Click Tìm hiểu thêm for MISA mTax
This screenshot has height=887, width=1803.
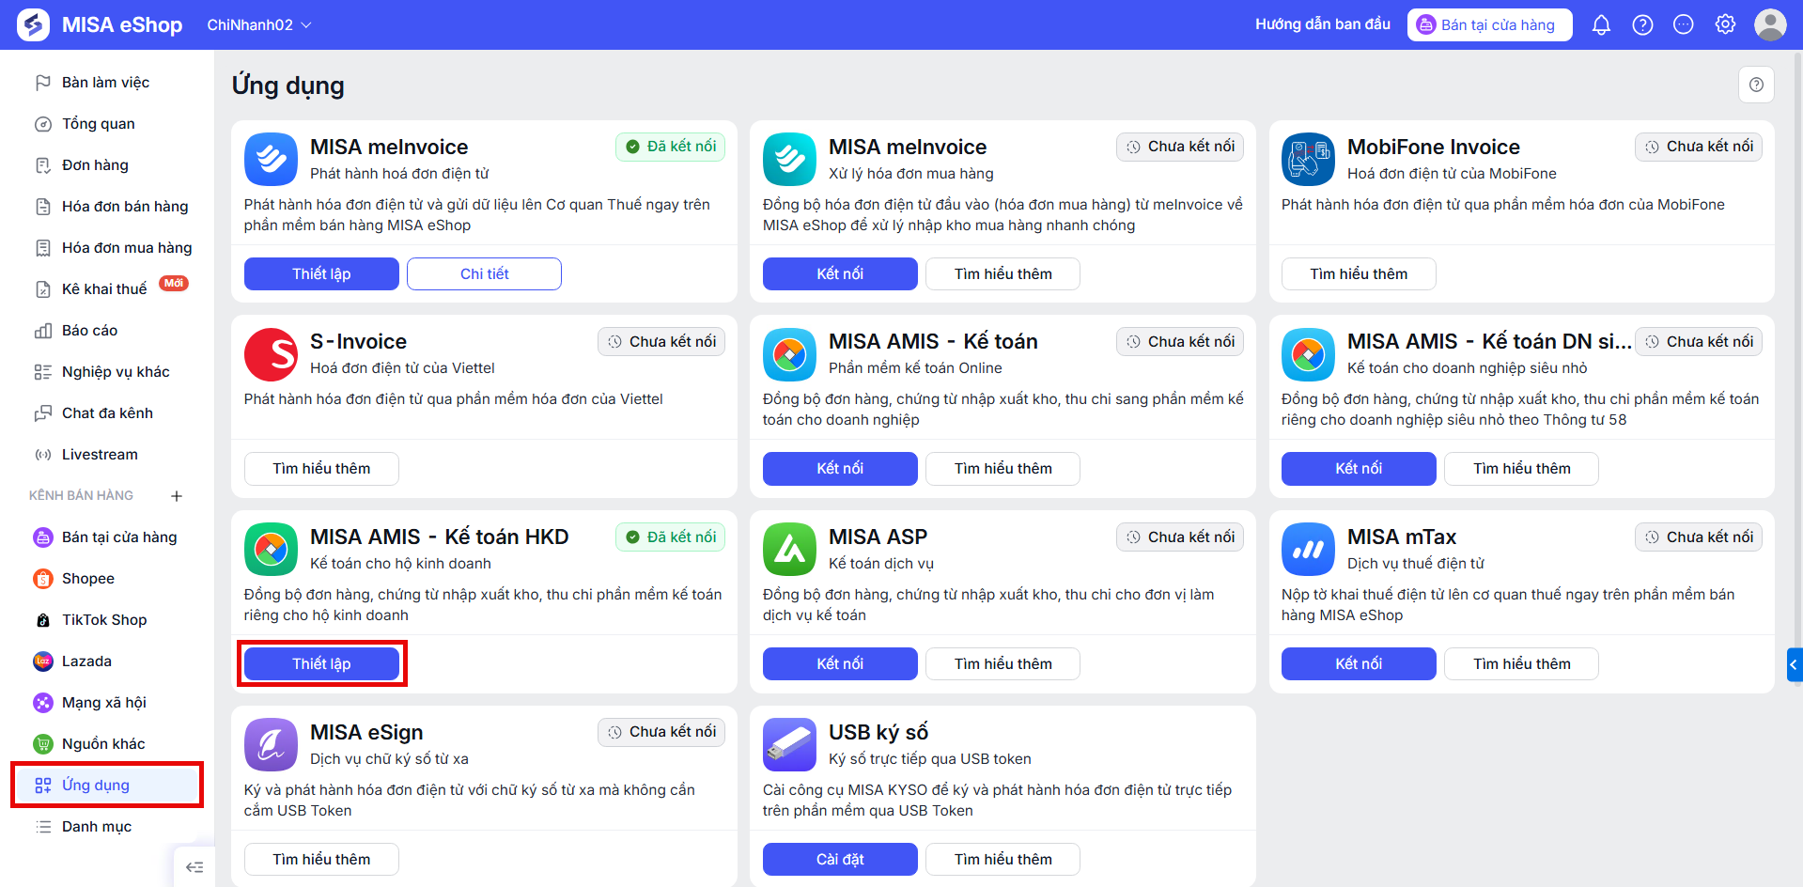pyautogui.click(x=1521, y=663)
